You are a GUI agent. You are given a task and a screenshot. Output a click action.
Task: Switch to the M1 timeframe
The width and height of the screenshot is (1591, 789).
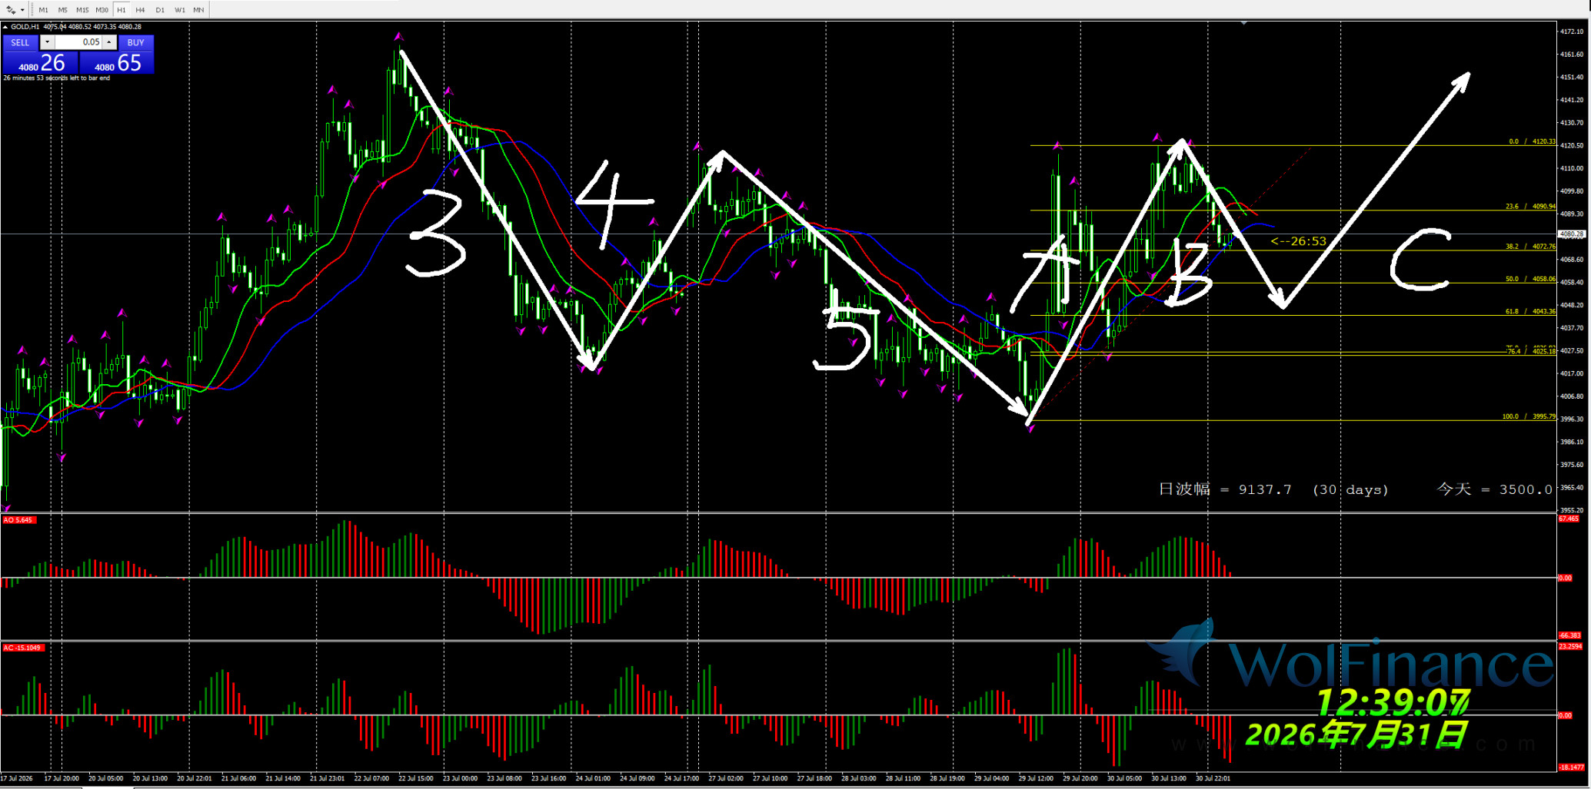click(43, 10)
